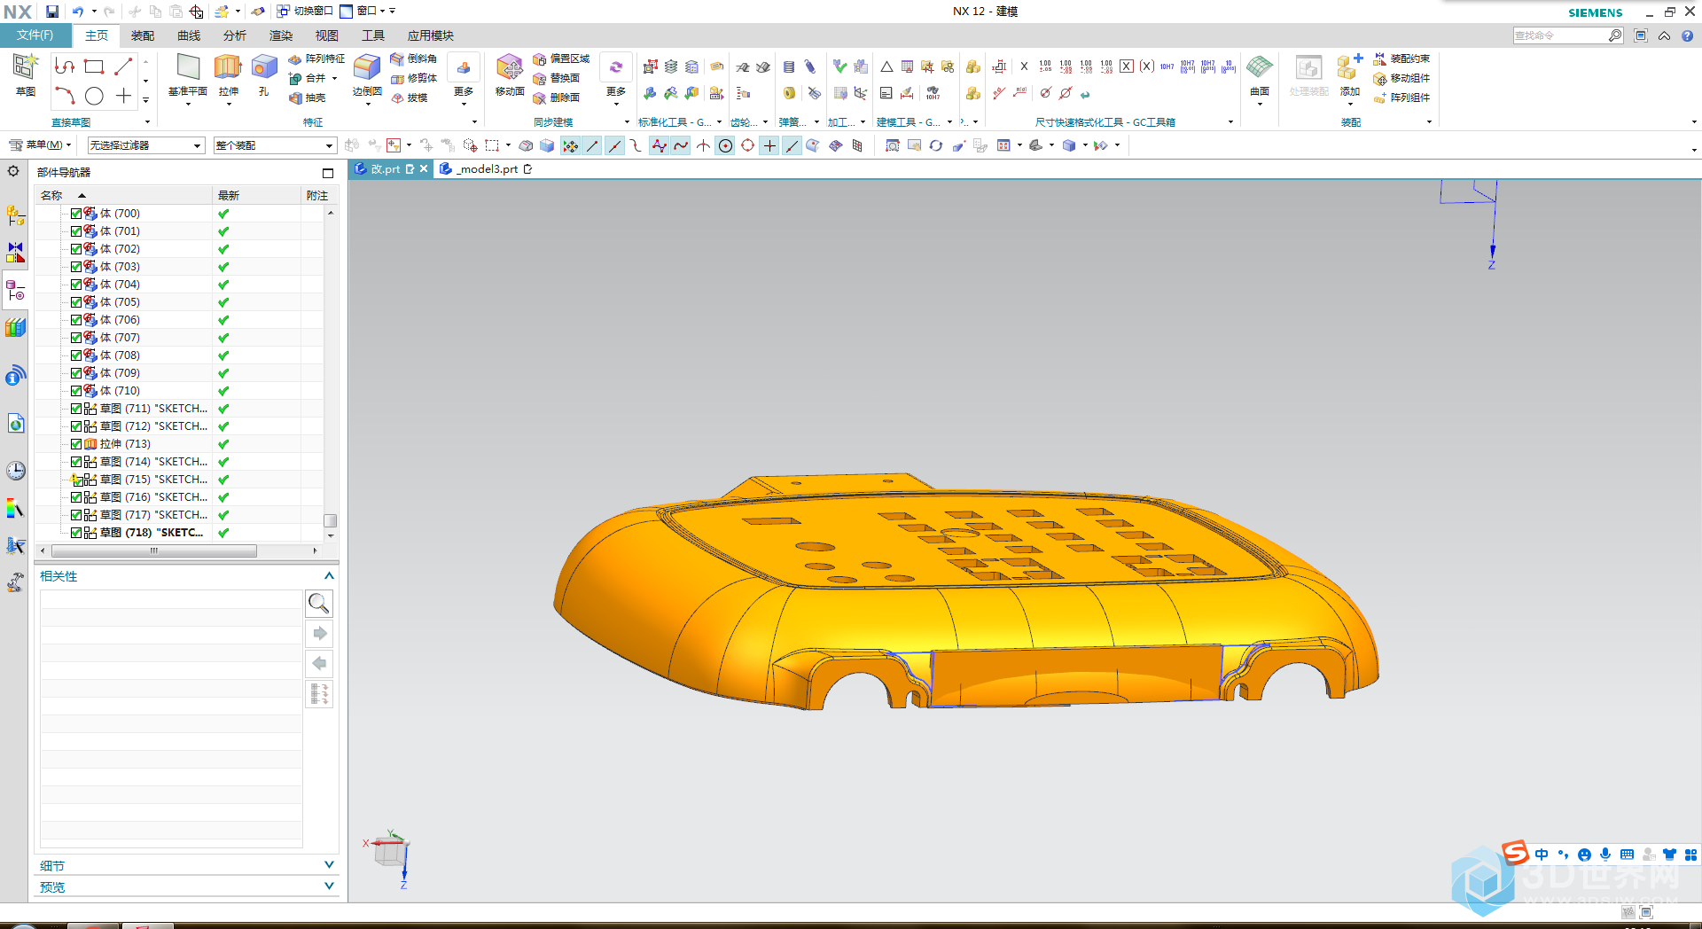1702x929 pixels.
Task: Add Component (添加) to assembly
Action: pyautogui.click(x=1350, y=74)
